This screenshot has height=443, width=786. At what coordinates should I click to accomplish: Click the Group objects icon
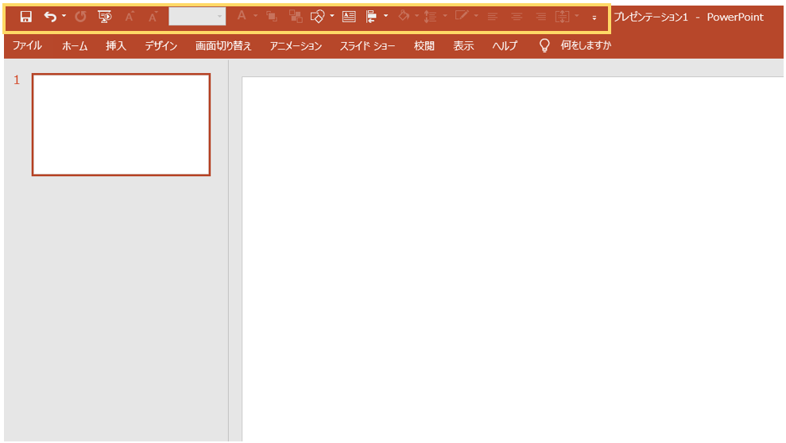[296, 17]
